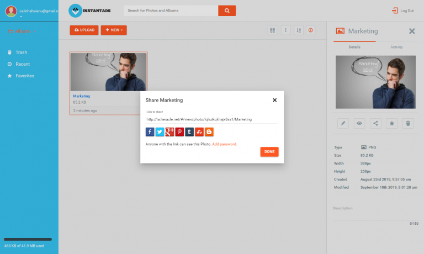Click the pencil edit icon in details panel
The image size is (424, 254).
(x=343, y=123)
